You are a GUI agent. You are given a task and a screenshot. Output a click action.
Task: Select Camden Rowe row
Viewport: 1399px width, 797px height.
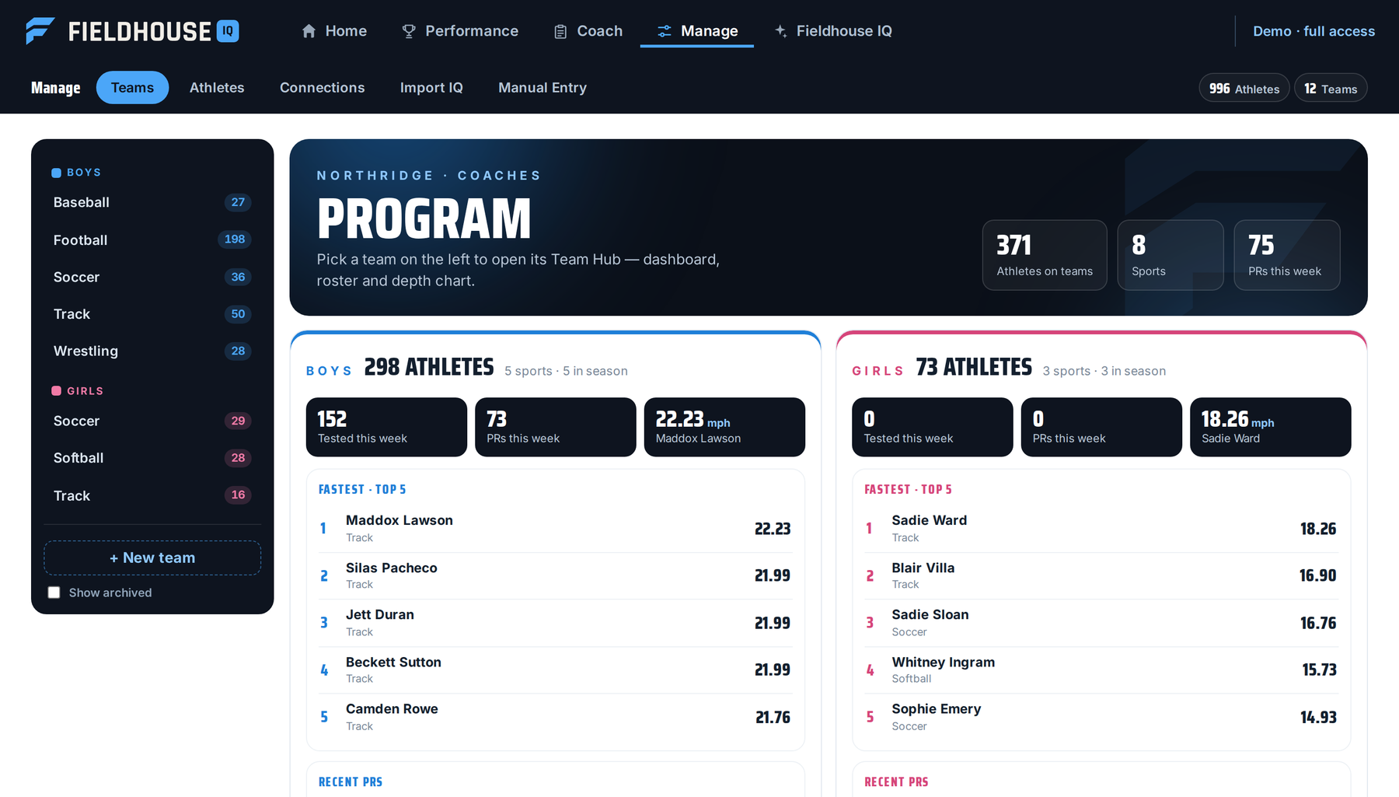[556, 717]
